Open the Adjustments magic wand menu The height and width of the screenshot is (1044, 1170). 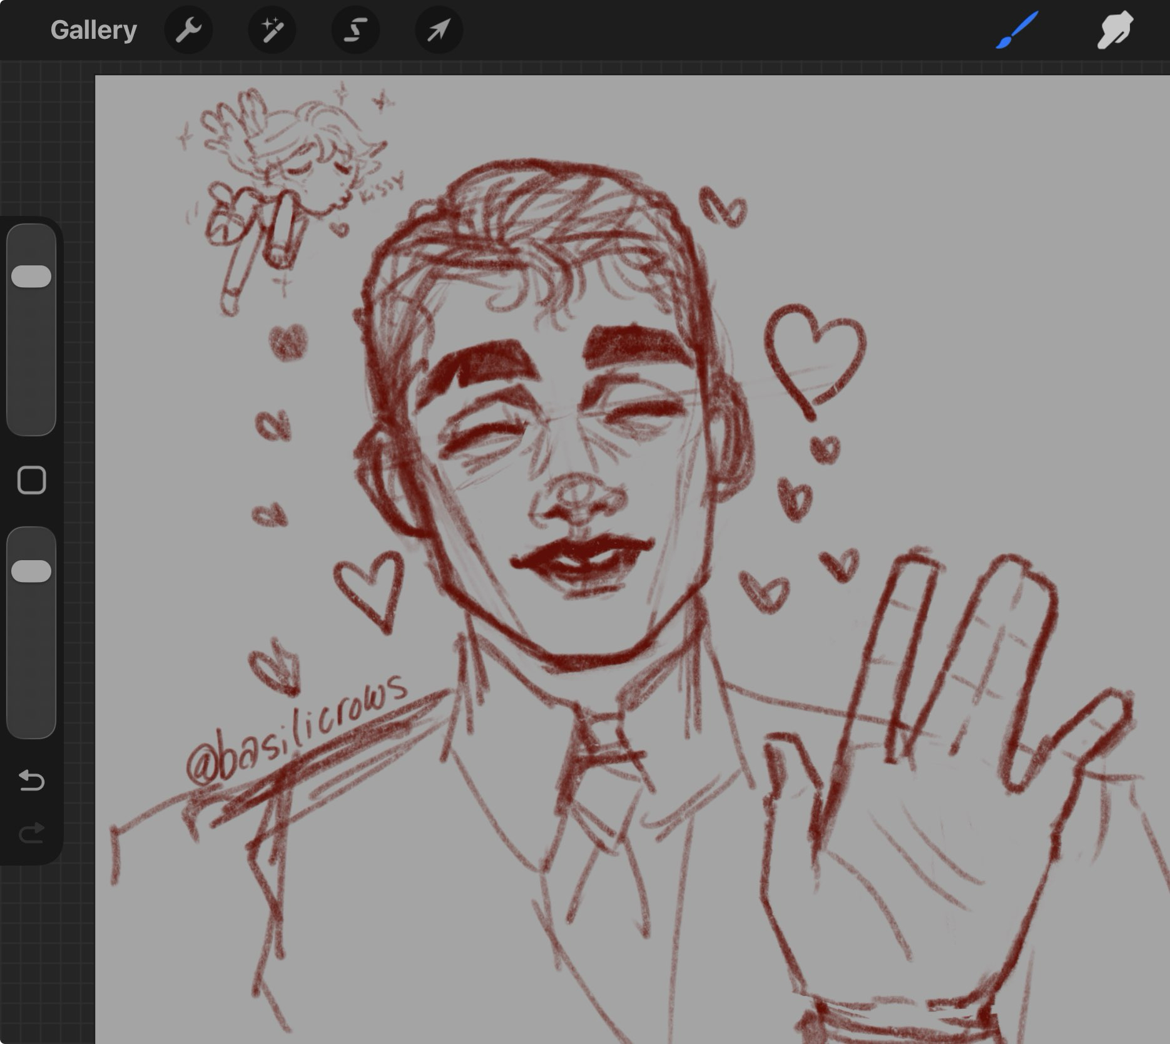(272, 30)
